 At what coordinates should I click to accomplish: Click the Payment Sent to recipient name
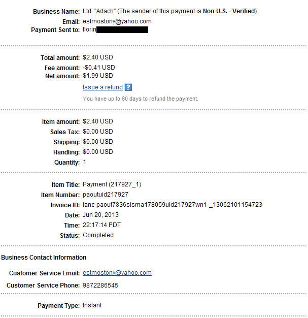click(89, 30)
